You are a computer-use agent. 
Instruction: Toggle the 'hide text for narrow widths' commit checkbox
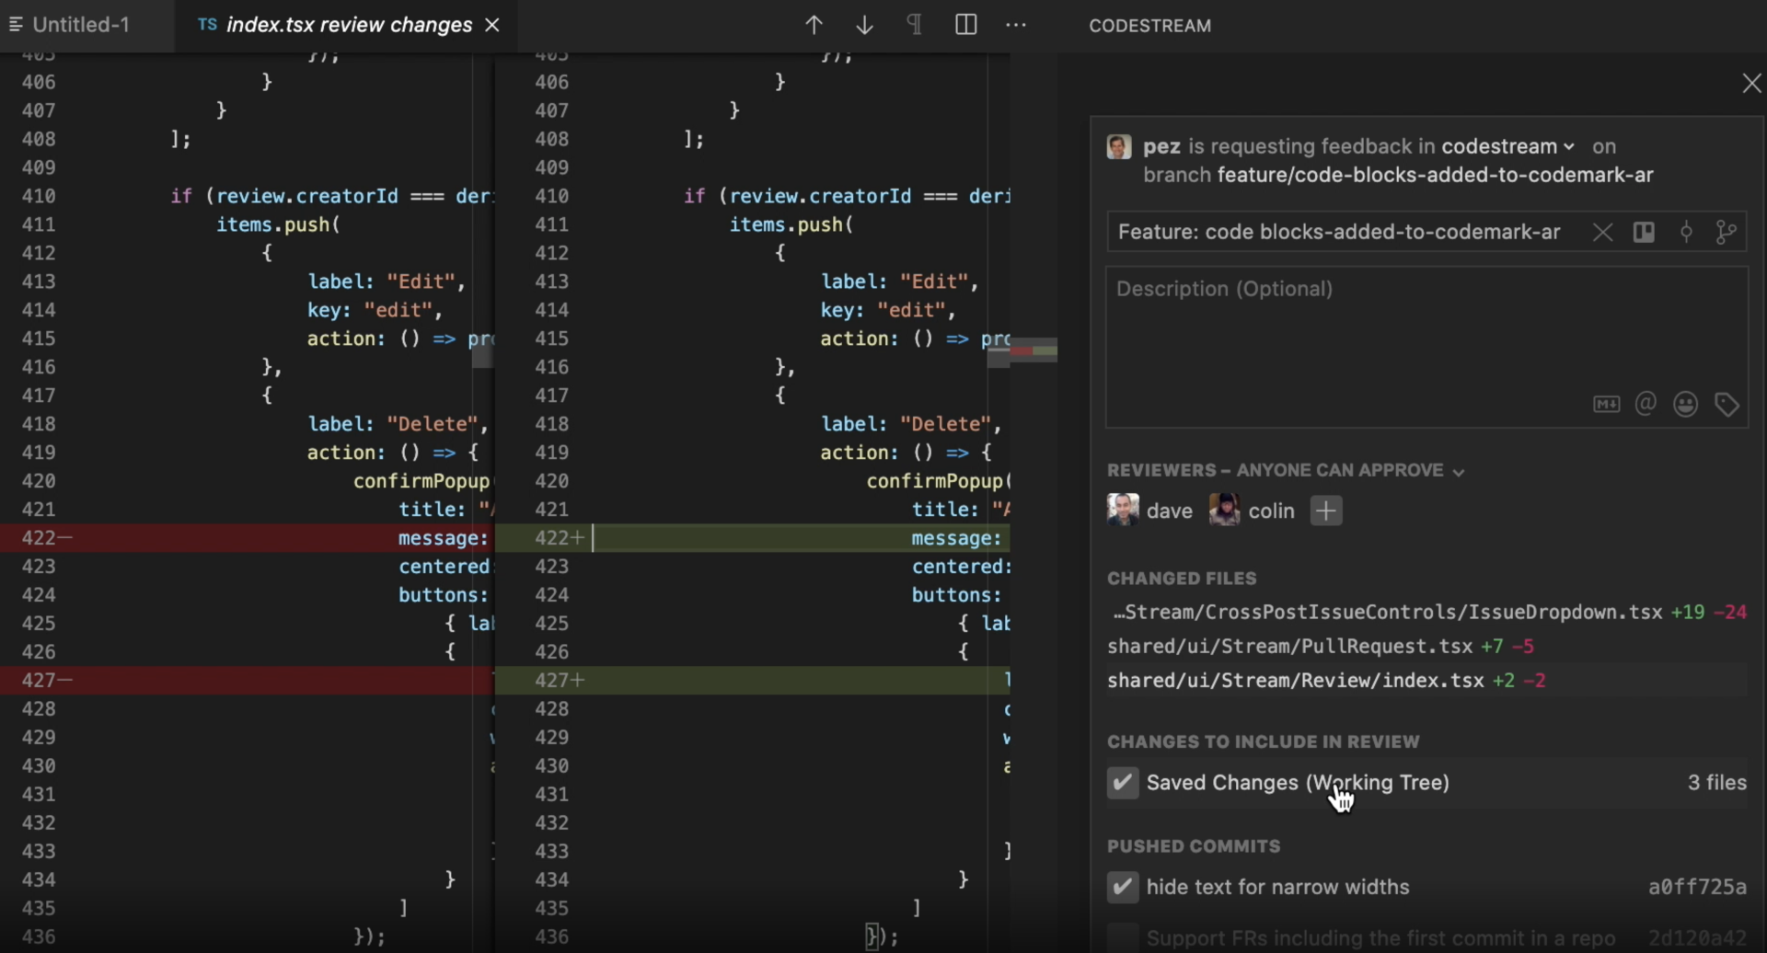point(1124,887)
